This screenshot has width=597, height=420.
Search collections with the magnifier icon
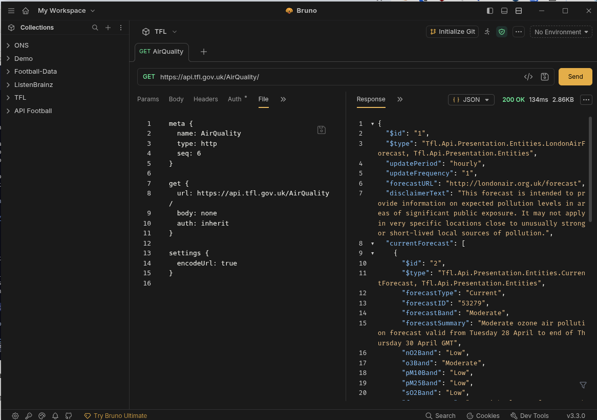pyautogui.click(x=95, y=28)
